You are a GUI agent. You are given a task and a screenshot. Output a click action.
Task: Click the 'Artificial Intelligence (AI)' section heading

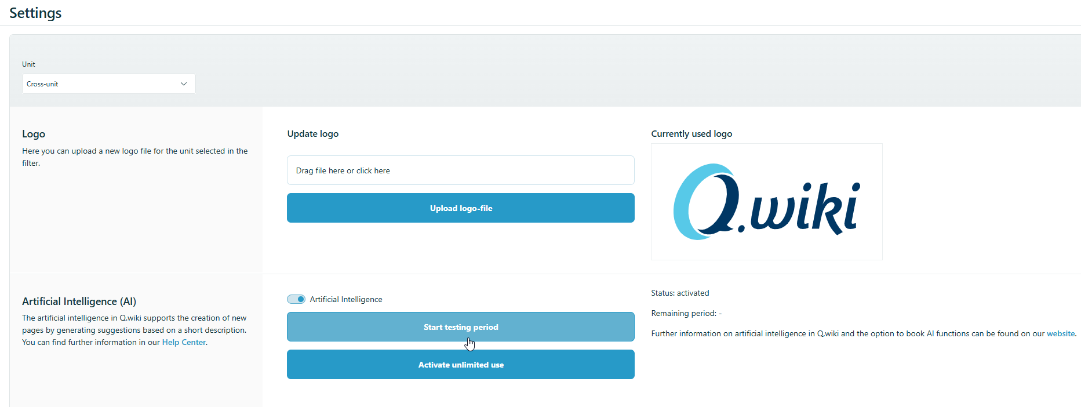[79, 301]
